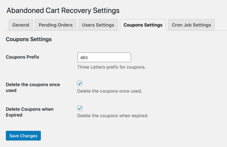The image size is (227, 147).
Task: Click bold 'Delete Coupons when Expired' label
Action: 30,112
